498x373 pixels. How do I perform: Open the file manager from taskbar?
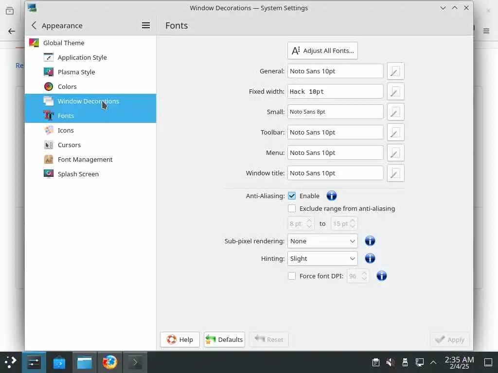tap(85, 362)
